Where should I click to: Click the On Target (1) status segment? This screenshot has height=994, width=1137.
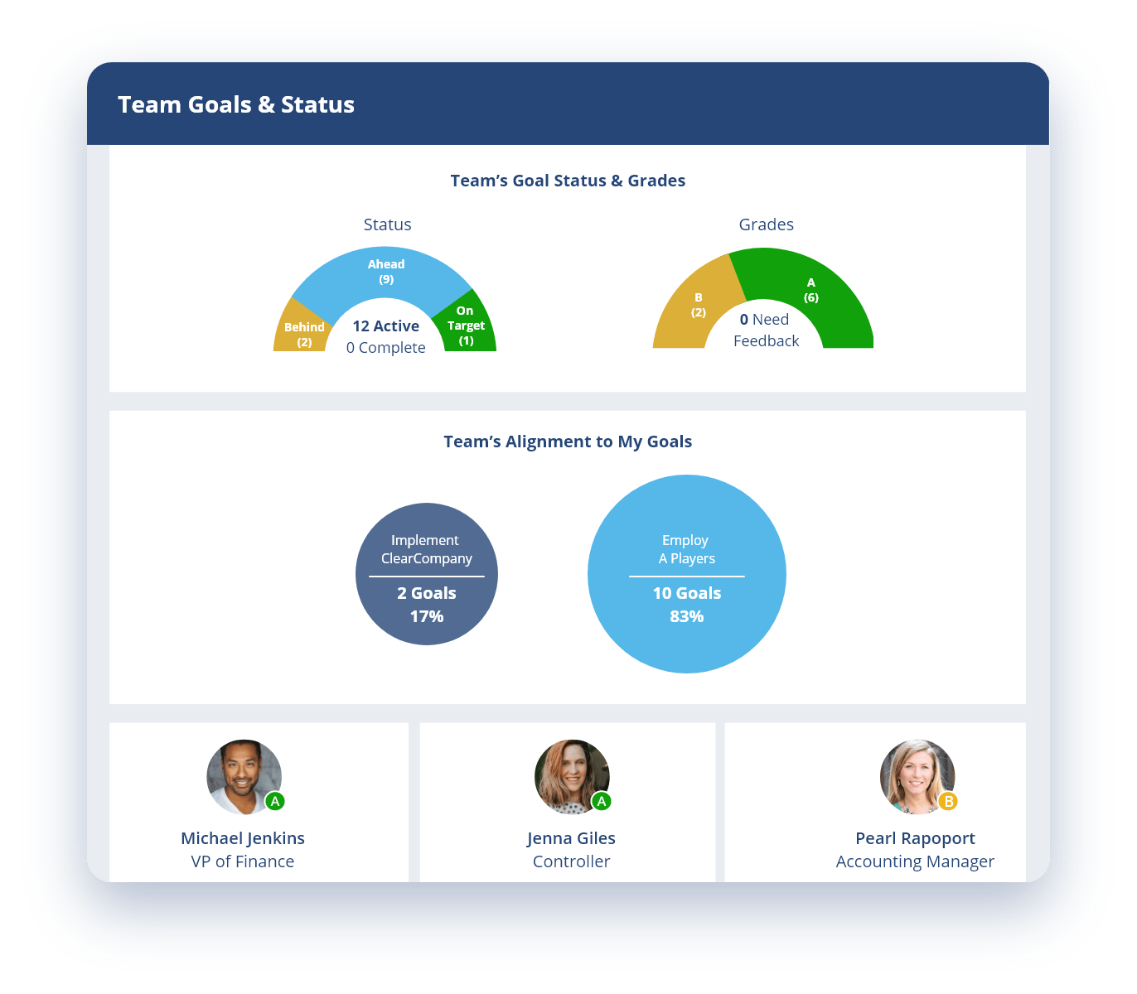click(467, 325)
